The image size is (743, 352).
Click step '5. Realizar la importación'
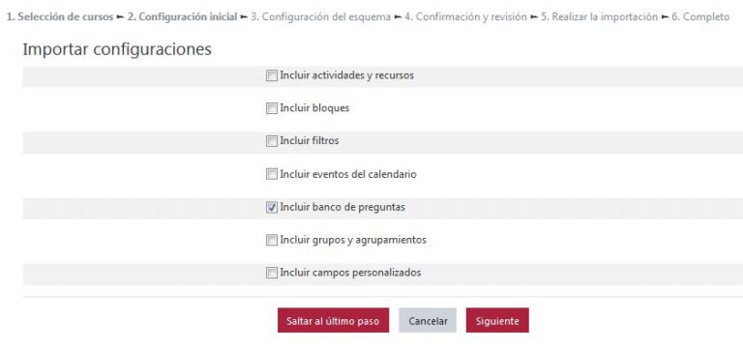click(600, 17)
